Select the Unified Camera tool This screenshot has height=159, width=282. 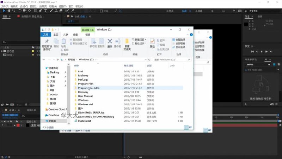[x=24, y=11]
